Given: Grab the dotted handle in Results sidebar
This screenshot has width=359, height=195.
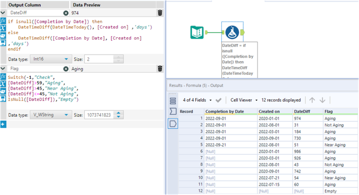Looking at the screenshot, I should (172, 94).
